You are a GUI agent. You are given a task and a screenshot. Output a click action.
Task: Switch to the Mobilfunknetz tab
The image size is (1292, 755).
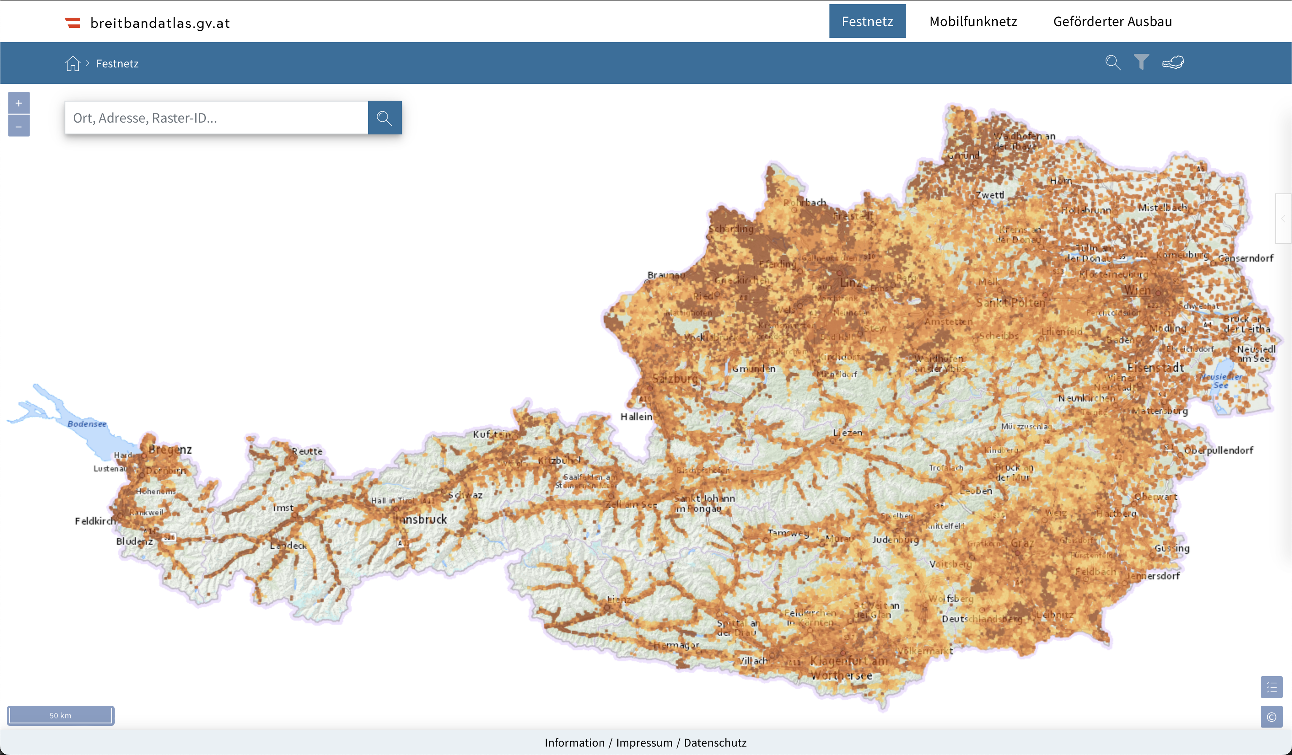[x=973, y=21]
